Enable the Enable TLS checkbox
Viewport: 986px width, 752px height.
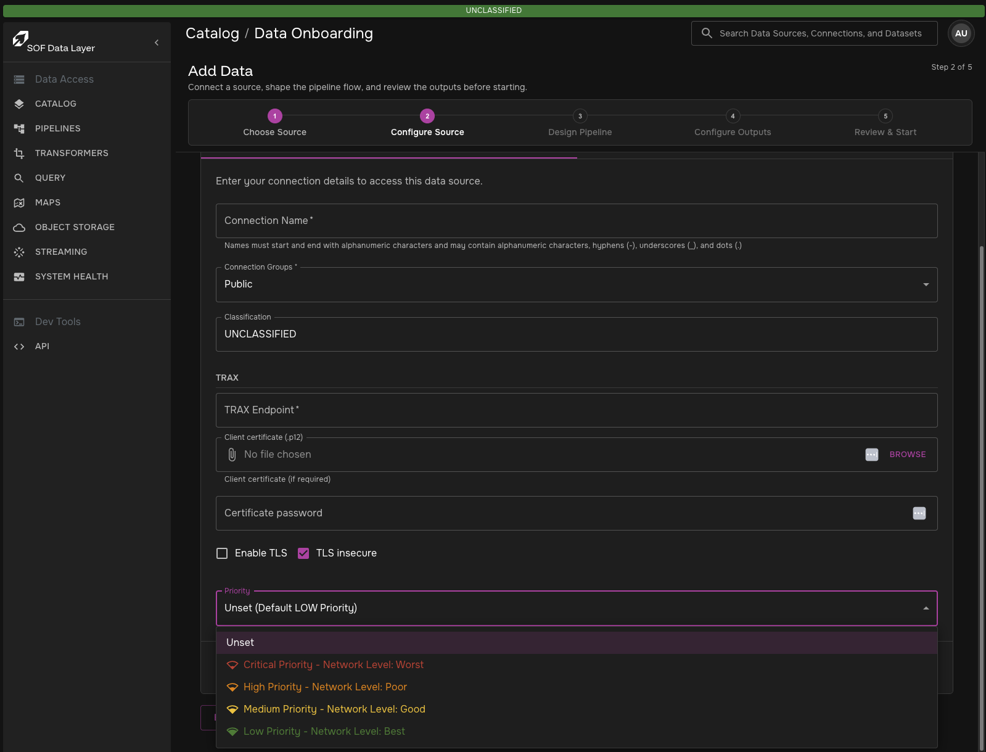[222, 553]
